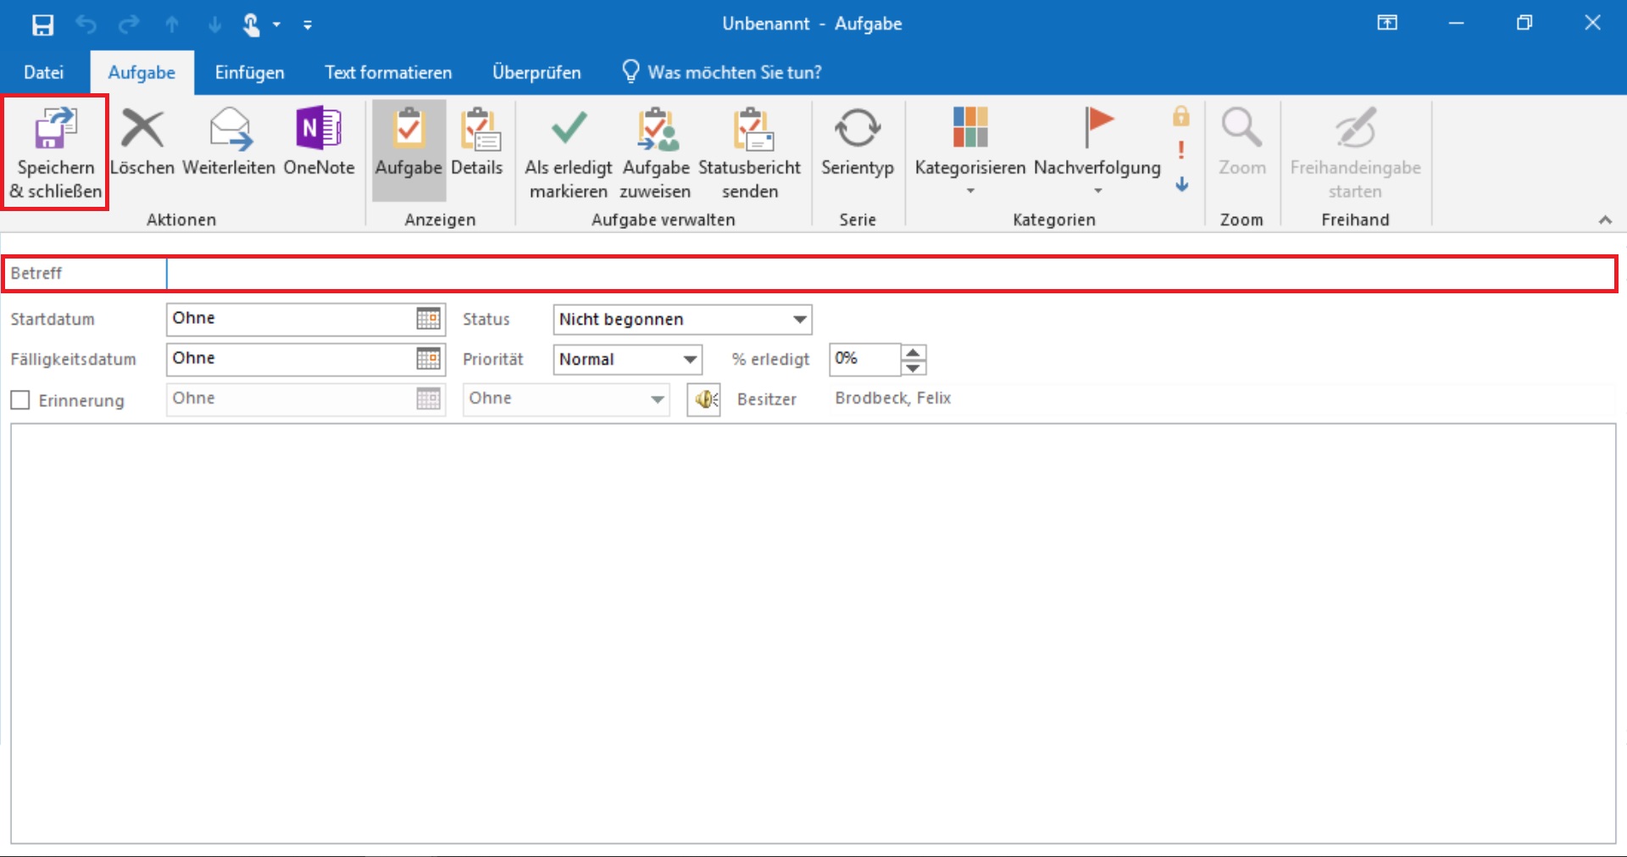Delete the task with Löschen

(142, 142)
